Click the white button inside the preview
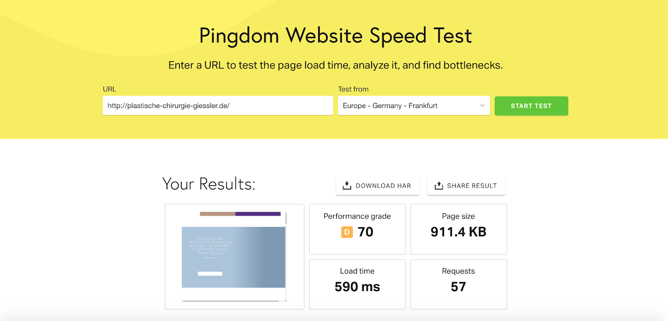The width and height of the screenshot is (668, 321). coord(210,274)
